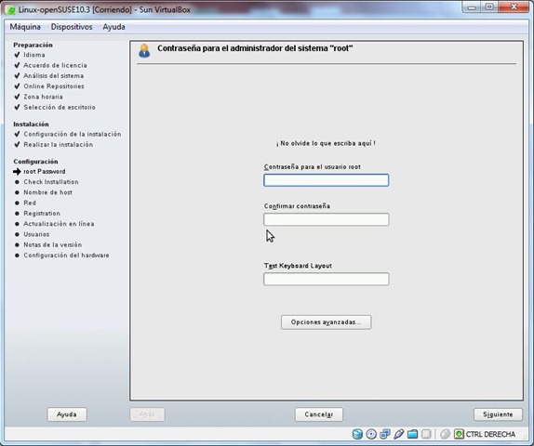Screen dimensions: 534x446
Task: Click the Idioma completed step
Action: click(x=34, y=55)
